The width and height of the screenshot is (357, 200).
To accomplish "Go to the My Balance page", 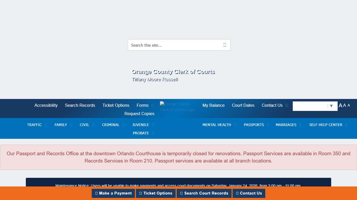I will (x=214, y=105).
